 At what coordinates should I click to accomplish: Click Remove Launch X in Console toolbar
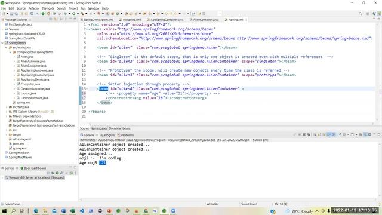tap(304, 134)
